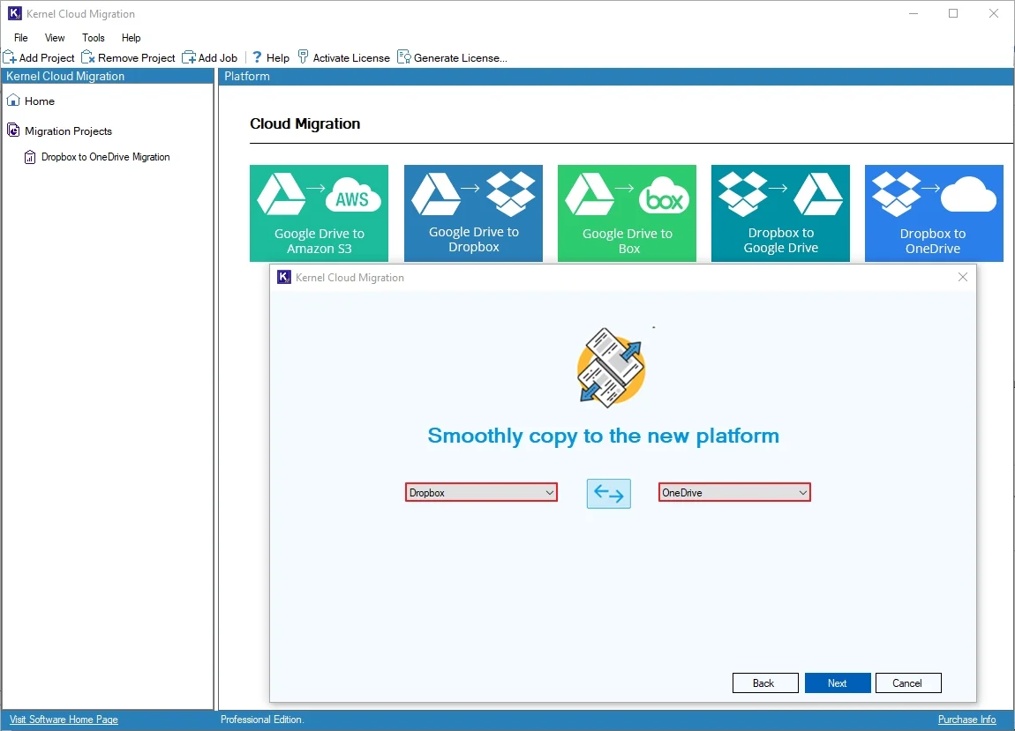Click the Activate License toolbar icon

pos(304,57)
